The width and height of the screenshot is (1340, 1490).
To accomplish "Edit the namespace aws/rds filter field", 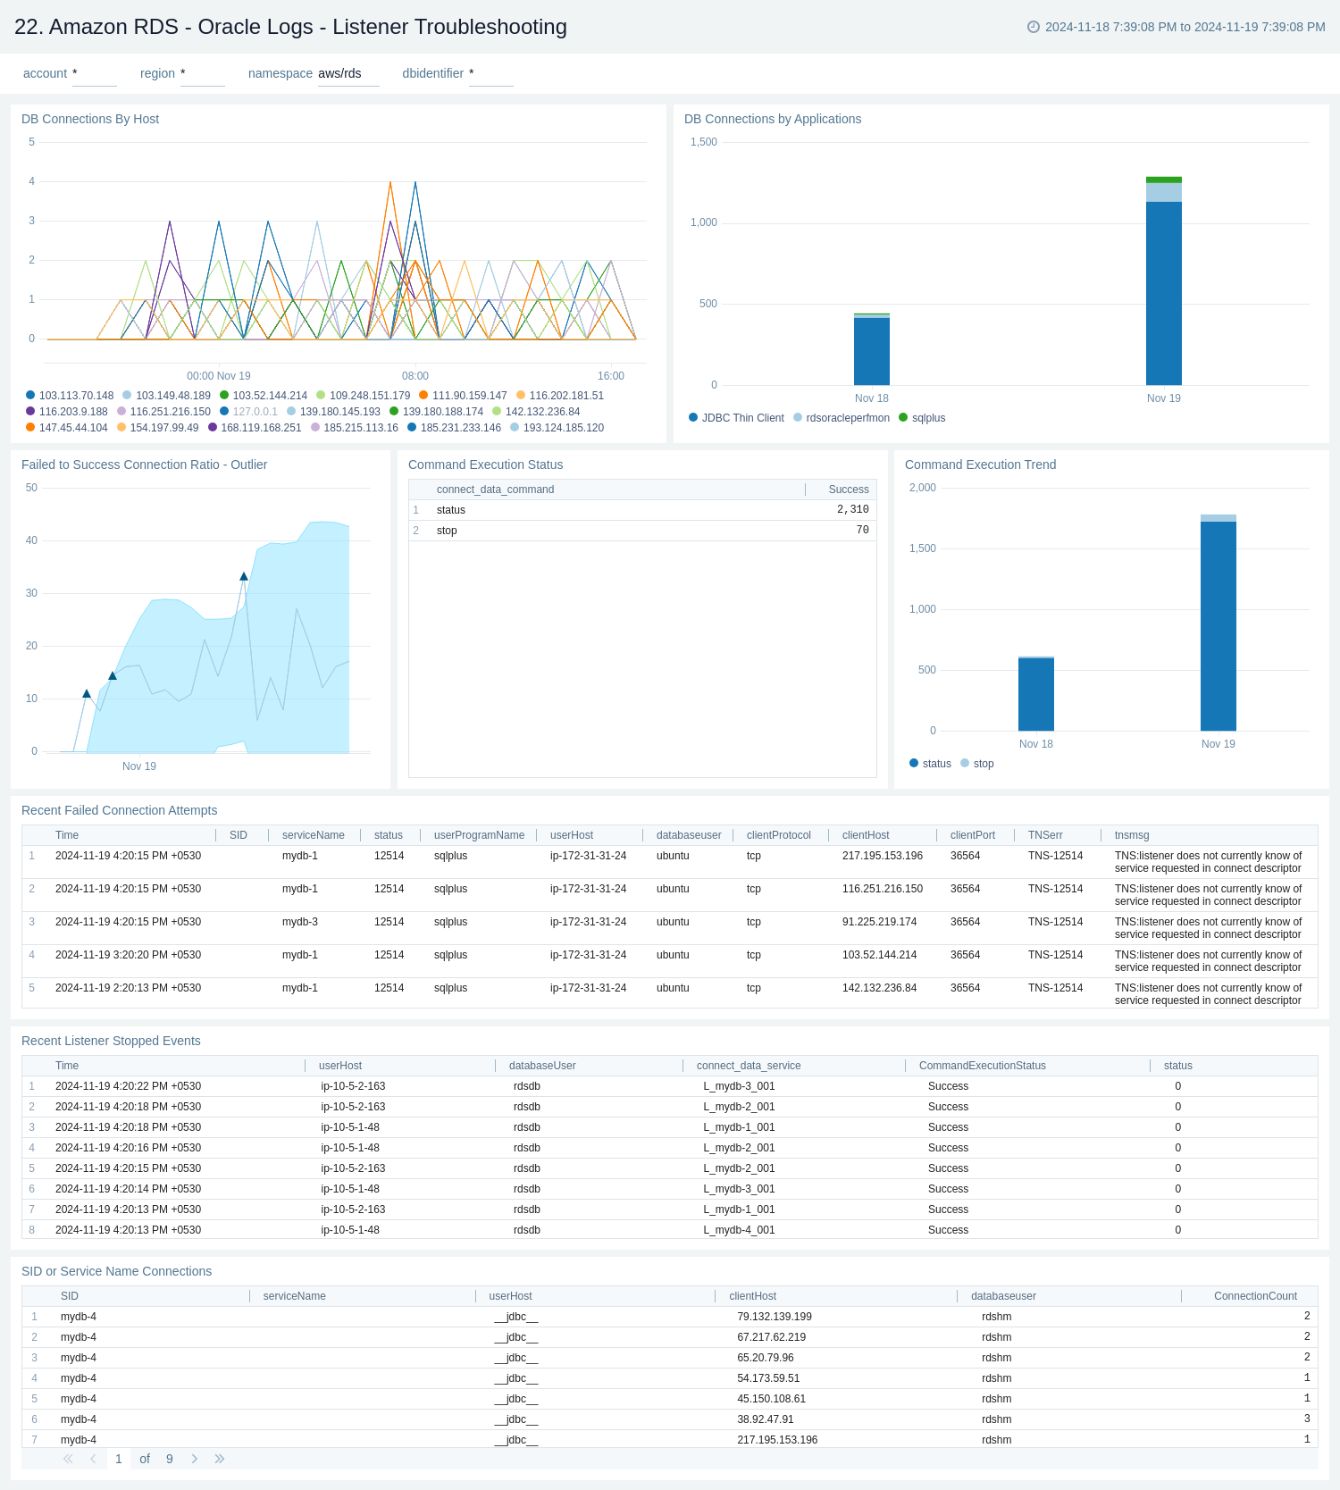I will [x=348, y=74].
